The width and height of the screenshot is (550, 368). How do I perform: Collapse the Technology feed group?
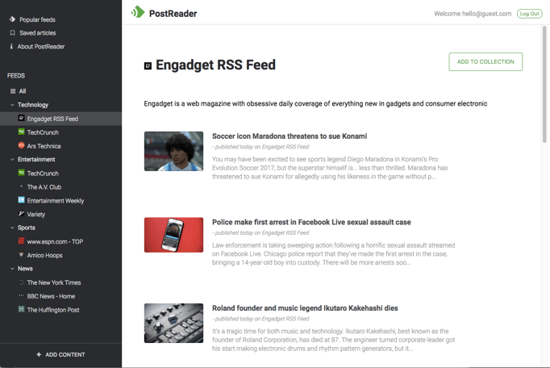12,105
